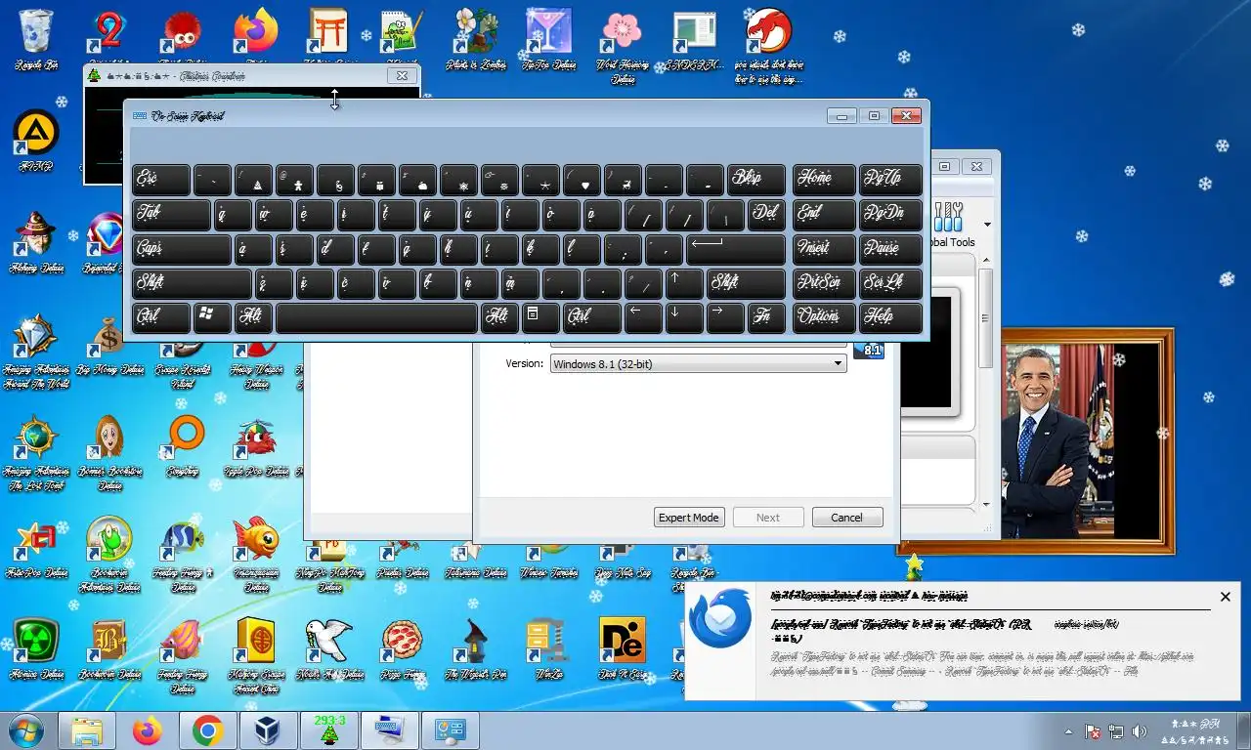The height and width of the screenshot is (750, 1251).
Task: Click the Home key on On-Screen Keyboard
Action: coord(824,179)
